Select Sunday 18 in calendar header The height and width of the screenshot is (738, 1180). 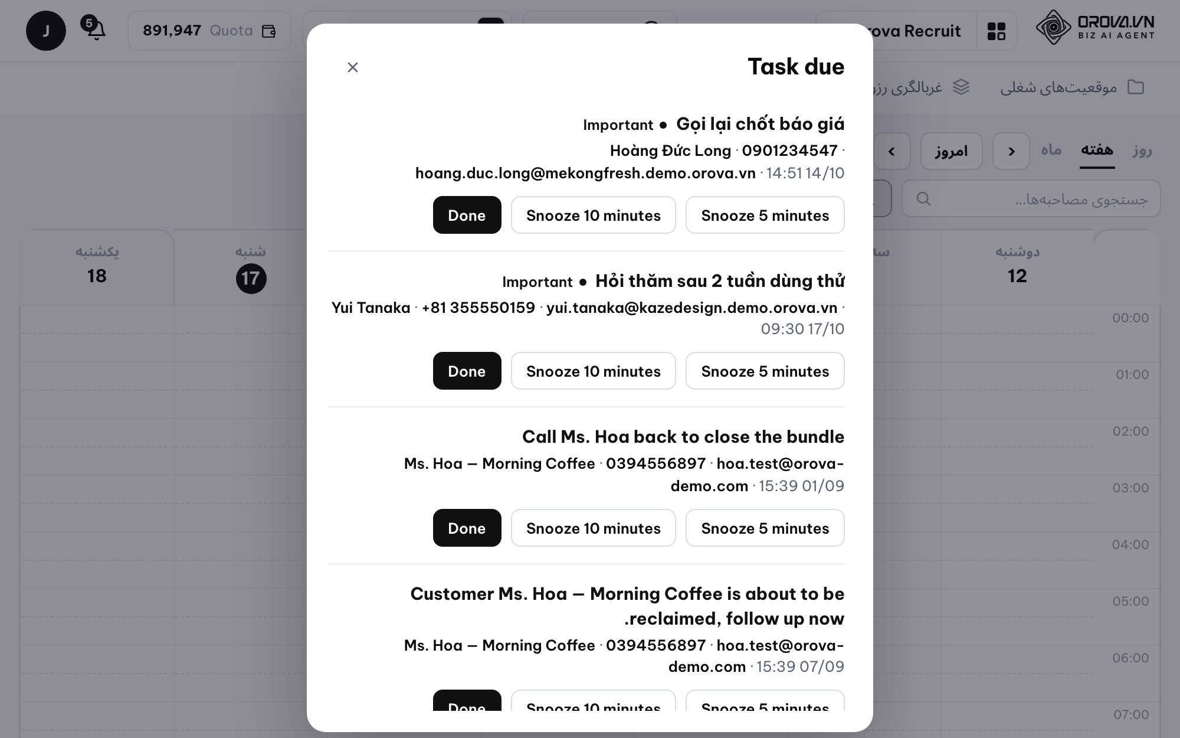point(97,268)
